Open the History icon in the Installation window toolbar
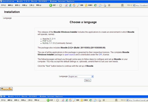Screen dimensions: 148x102 95,5
